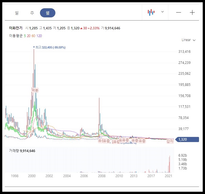Zoom out the chart with minus button
This screenshot has width=205, height=194.
[178, 13]
